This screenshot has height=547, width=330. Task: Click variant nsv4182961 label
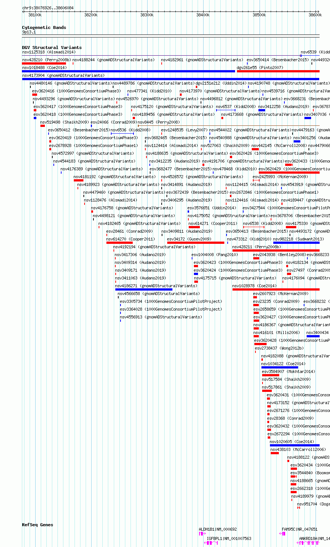[202, 60]
